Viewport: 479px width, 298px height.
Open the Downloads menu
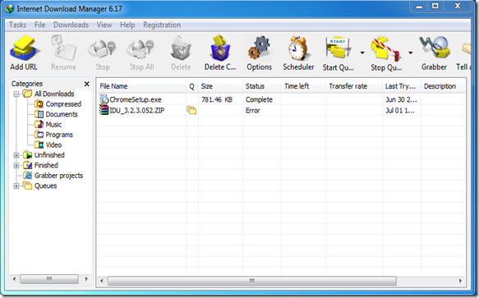click(x=71, y=25)
